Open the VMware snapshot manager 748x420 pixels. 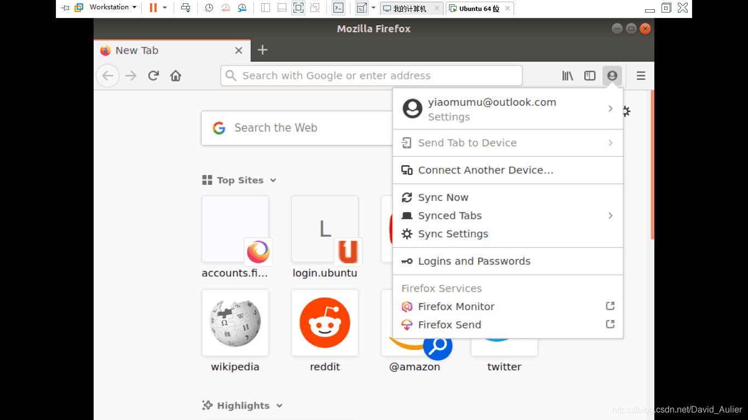pos(242,8)
